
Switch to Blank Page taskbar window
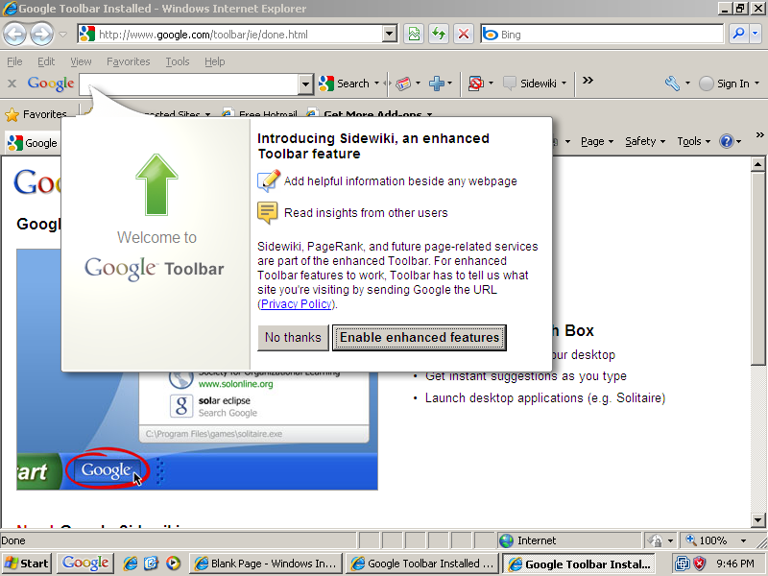tap(265, 564)
